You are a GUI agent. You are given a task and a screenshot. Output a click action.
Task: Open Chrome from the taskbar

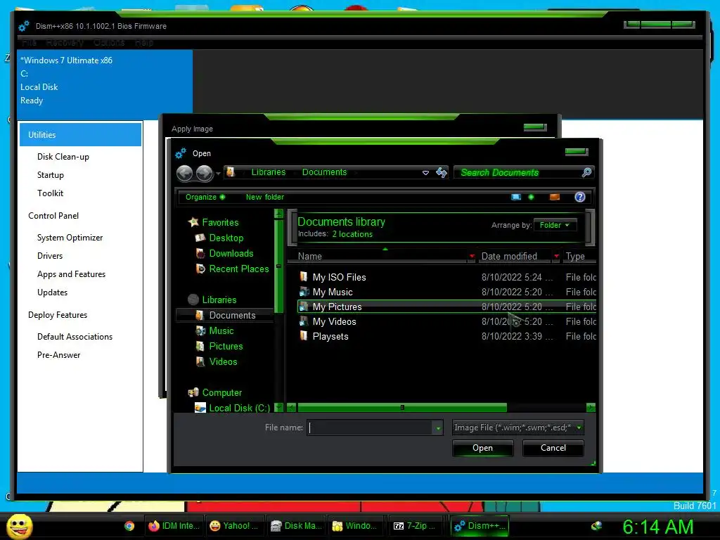(x=129, y=526)
